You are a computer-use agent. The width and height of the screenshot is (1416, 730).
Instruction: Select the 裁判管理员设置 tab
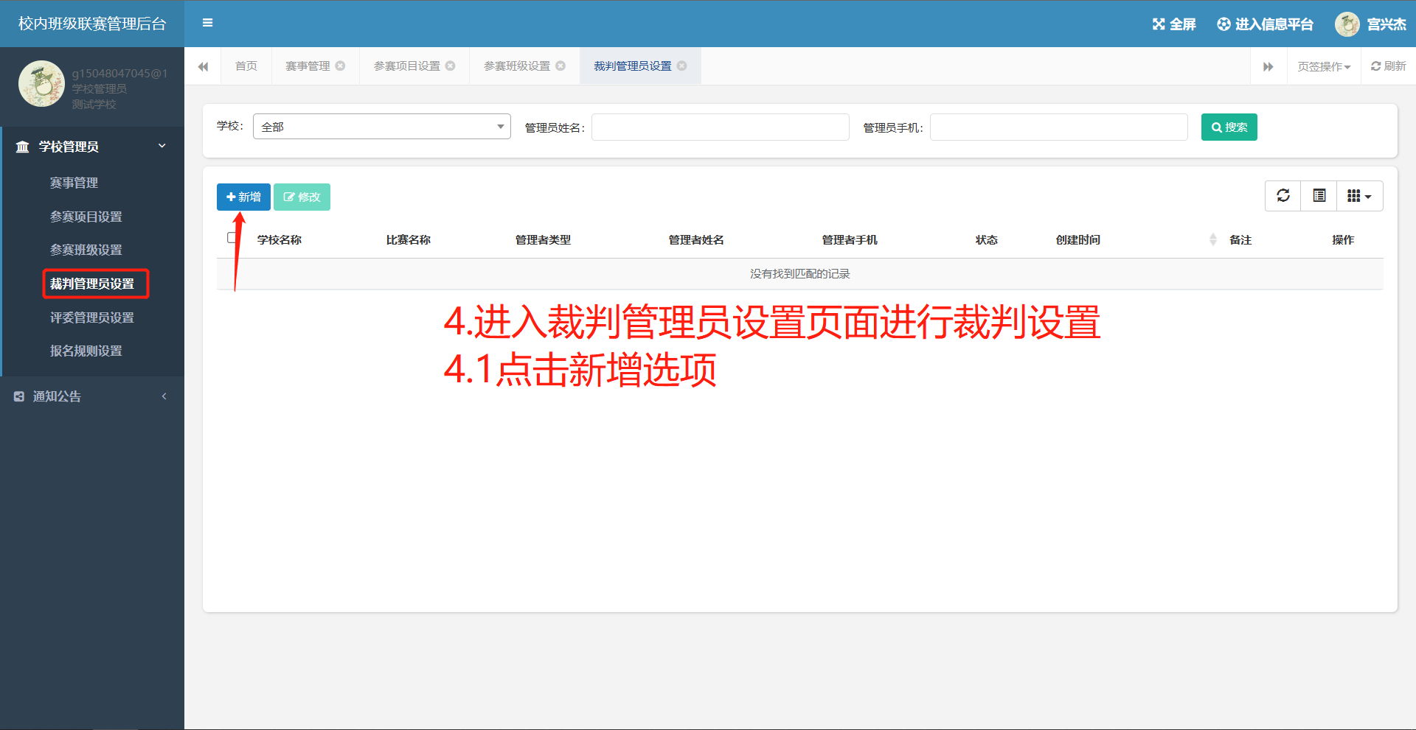pyautogui.click(x=632, y=66)
